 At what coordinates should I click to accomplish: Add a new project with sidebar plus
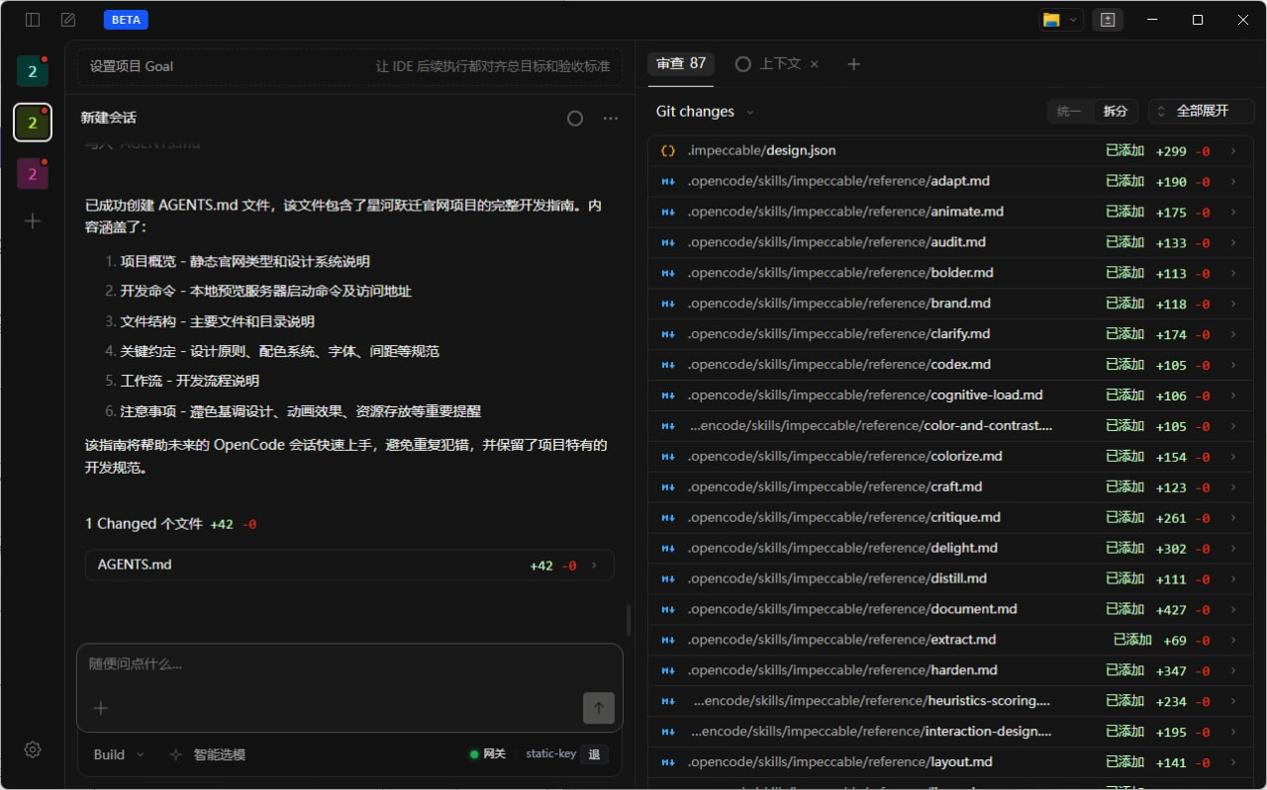click(33, 221)
